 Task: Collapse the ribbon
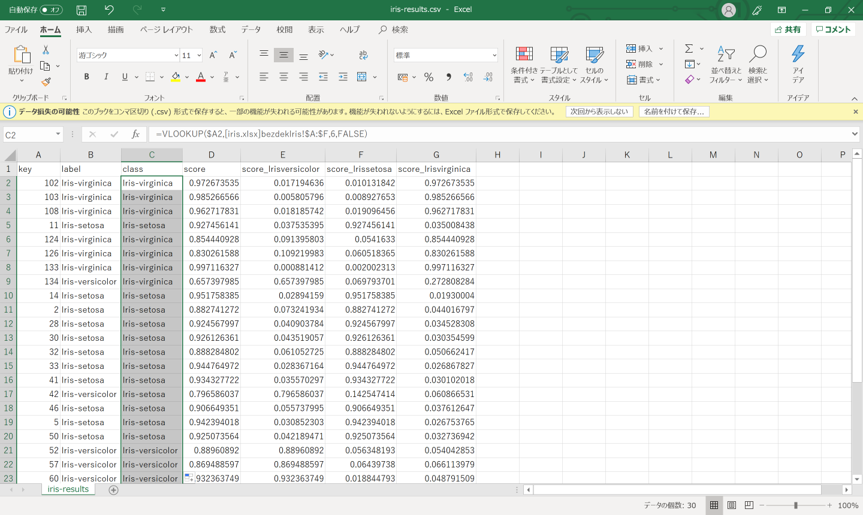(x=855, y=99)
